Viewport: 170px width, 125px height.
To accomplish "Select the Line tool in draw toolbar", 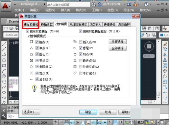I will pyautogui.click(x=4, y=44).
